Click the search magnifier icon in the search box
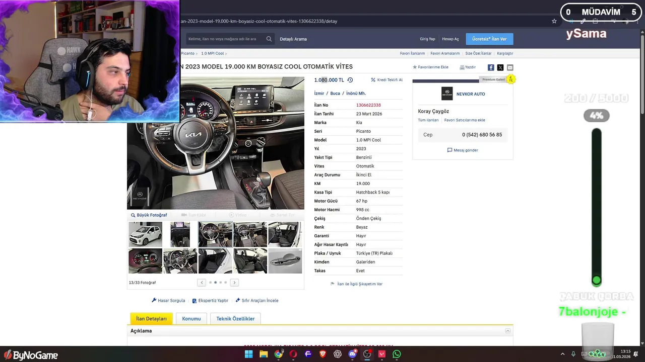This screenshot has height=362, width=645. (x=269, y=39)
